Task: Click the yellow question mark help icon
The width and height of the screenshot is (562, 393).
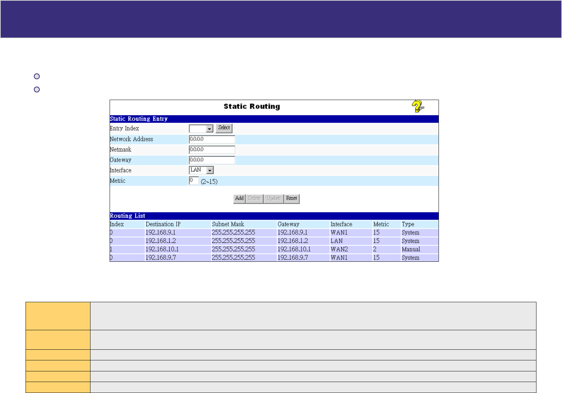Action: 418,106
